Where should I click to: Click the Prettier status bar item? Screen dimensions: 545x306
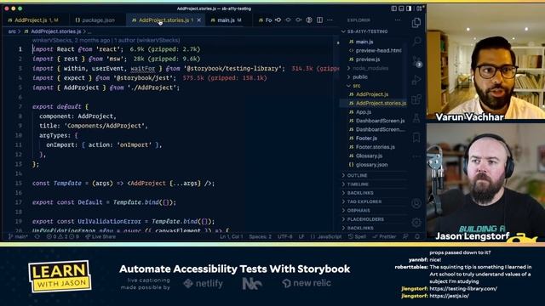pyautogui.click(x=384, y=236)
